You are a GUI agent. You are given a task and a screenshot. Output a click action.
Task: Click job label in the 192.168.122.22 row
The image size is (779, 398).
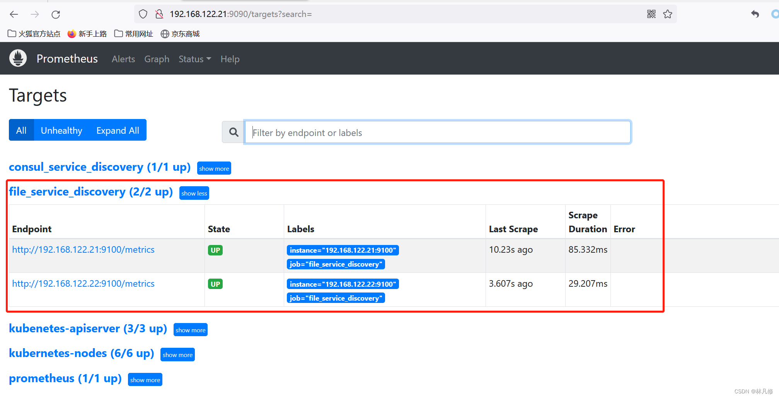point(336,298)
